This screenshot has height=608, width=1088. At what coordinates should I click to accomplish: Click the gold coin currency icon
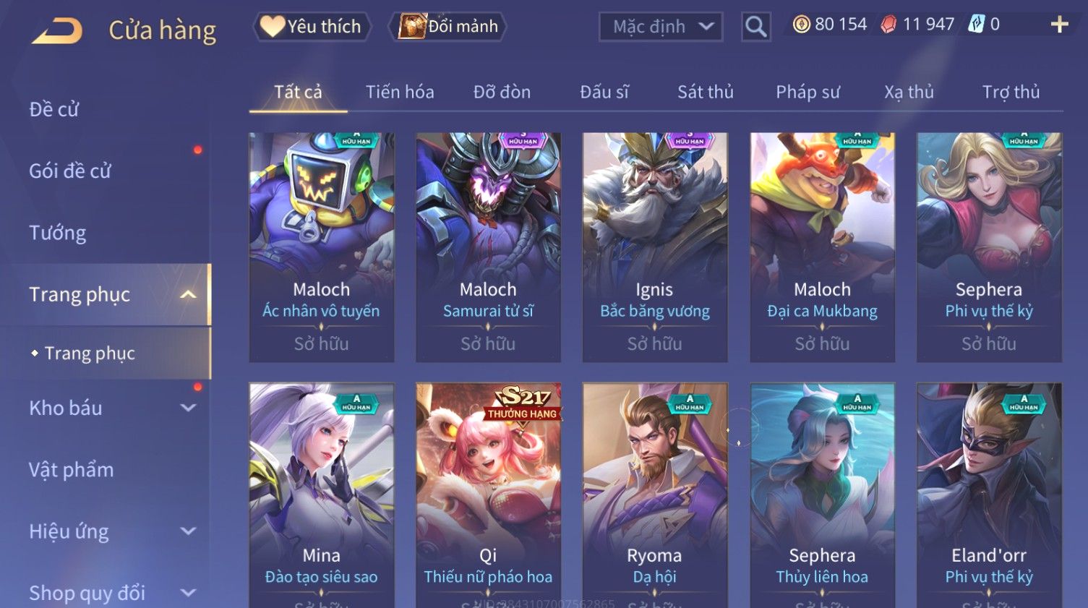(801, 25)
